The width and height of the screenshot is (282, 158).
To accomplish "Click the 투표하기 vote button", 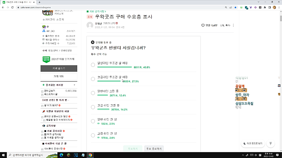I will click(x=133, y=149).
